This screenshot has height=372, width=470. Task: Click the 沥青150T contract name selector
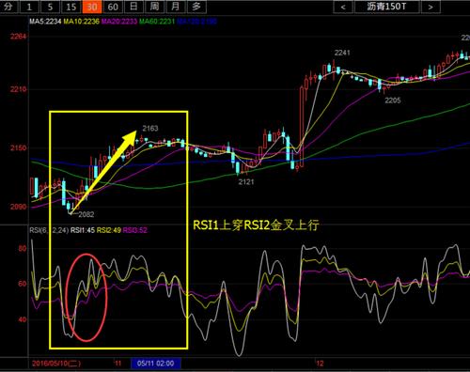(x=386, y=7)
